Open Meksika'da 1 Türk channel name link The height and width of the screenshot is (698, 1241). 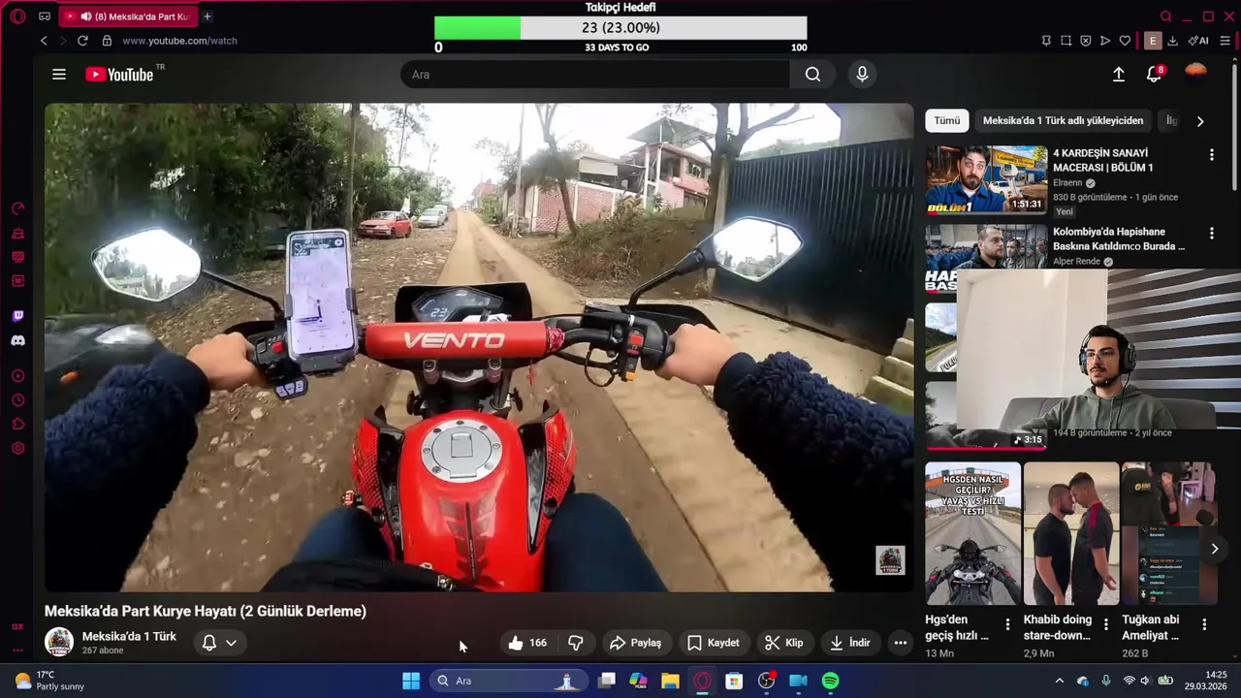click(x=129, y=636)
